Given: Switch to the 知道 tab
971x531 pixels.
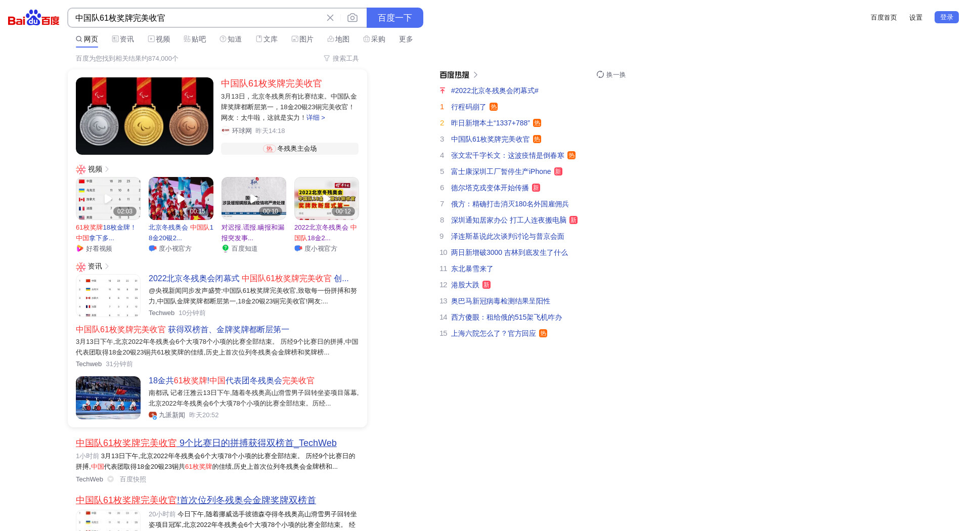Looking at the screenshot, I should [x=231, y=39].
